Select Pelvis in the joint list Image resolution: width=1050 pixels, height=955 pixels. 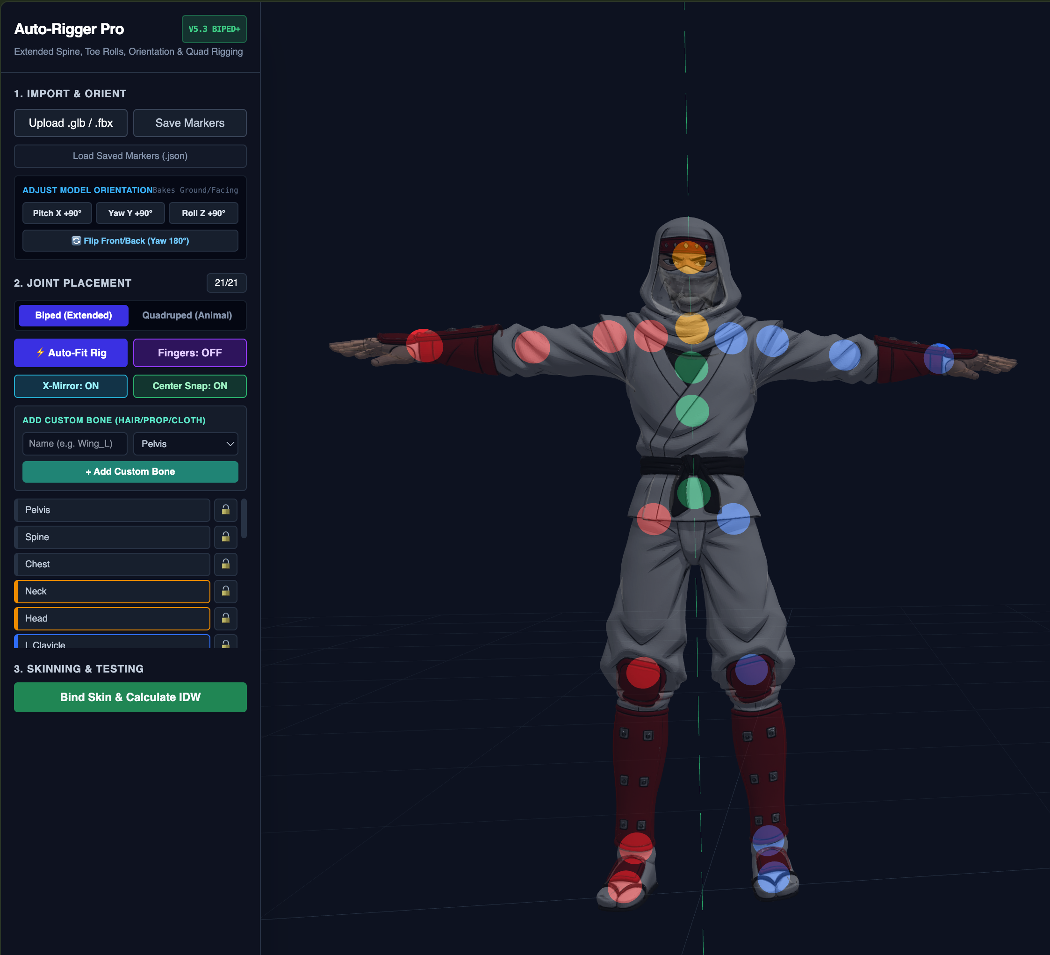click(112, 510)
